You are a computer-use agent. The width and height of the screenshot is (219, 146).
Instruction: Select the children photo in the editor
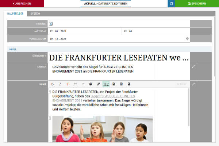tap(103, 129)
